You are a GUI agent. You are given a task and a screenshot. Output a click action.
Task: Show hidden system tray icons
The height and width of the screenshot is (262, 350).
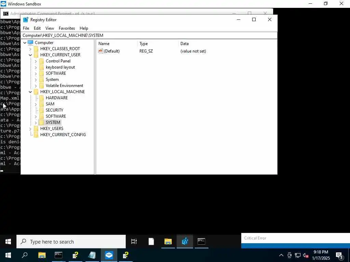coord(281,255)
